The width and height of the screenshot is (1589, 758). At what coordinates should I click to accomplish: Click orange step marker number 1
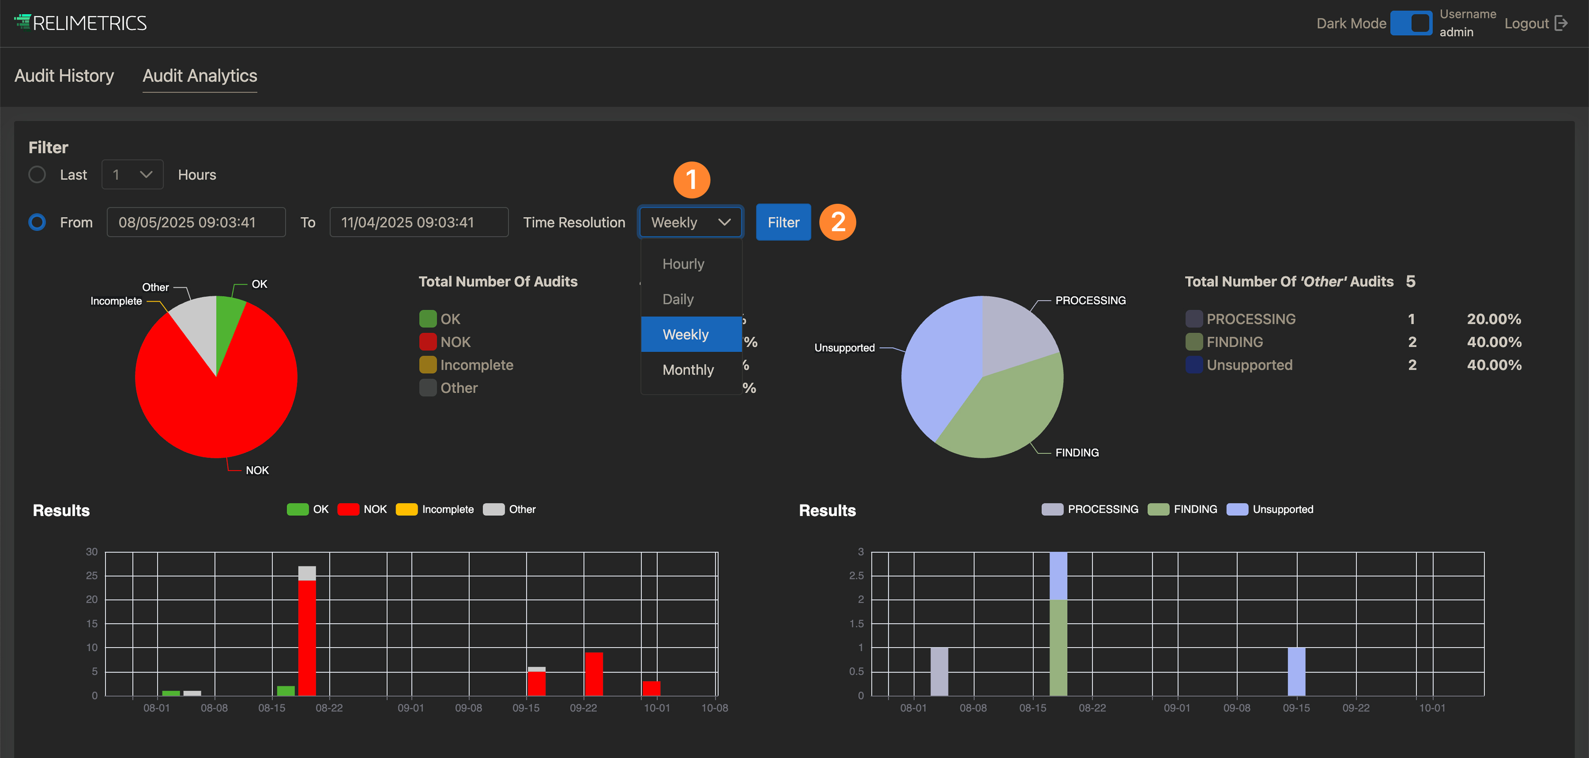(x=691, y=180)
